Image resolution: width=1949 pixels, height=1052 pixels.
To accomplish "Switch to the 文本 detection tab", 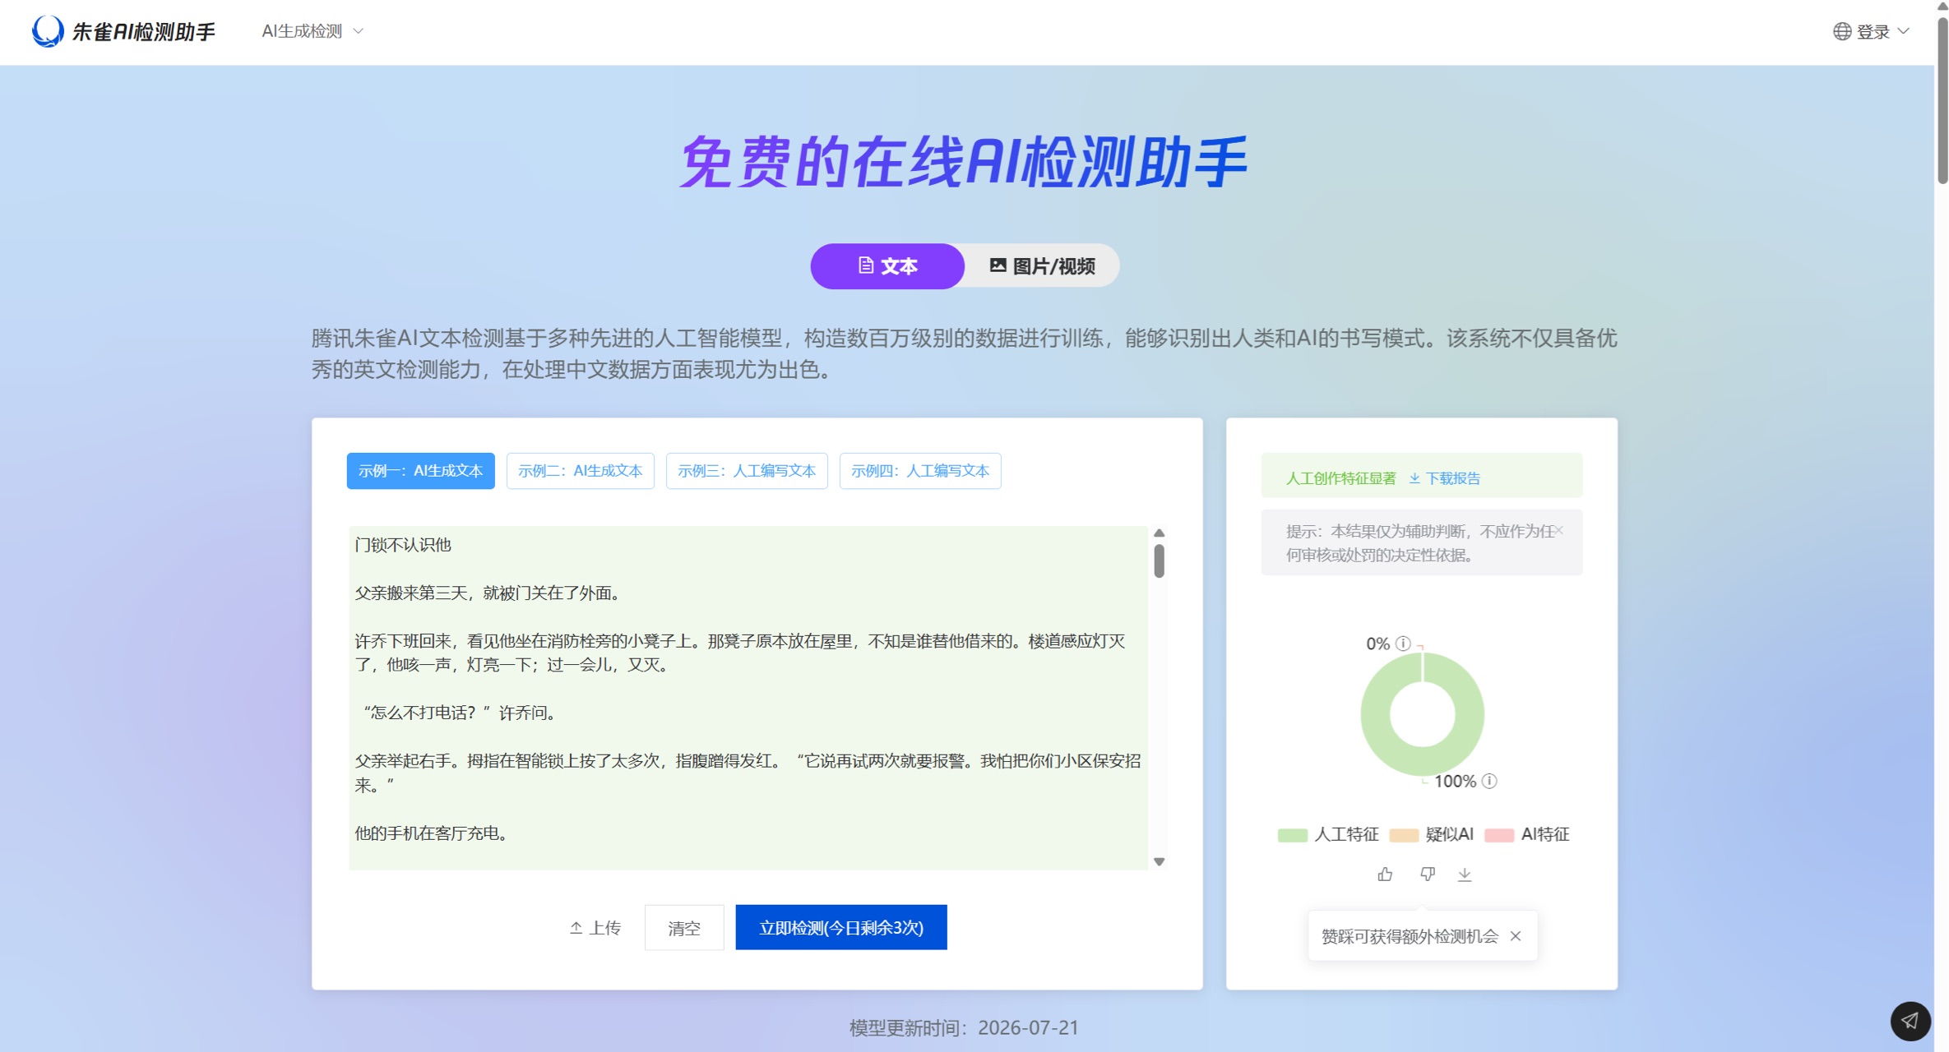I will (x=887, y=265).
